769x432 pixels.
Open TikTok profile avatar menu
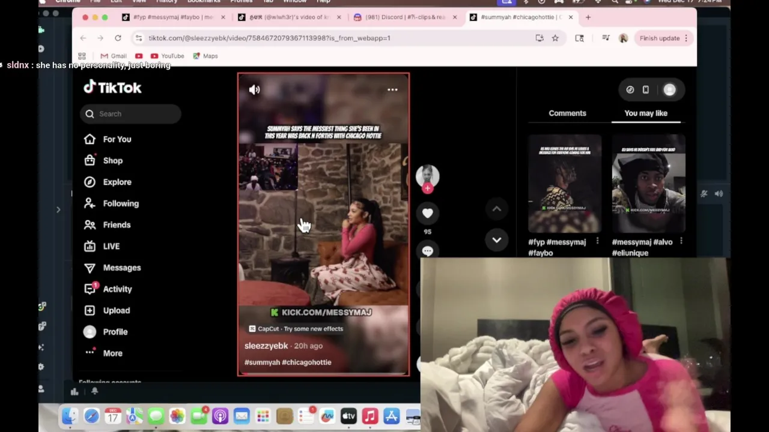coord(669,90)
